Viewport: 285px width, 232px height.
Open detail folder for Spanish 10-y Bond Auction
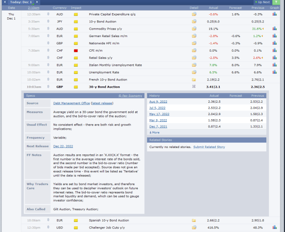(194, 220)
